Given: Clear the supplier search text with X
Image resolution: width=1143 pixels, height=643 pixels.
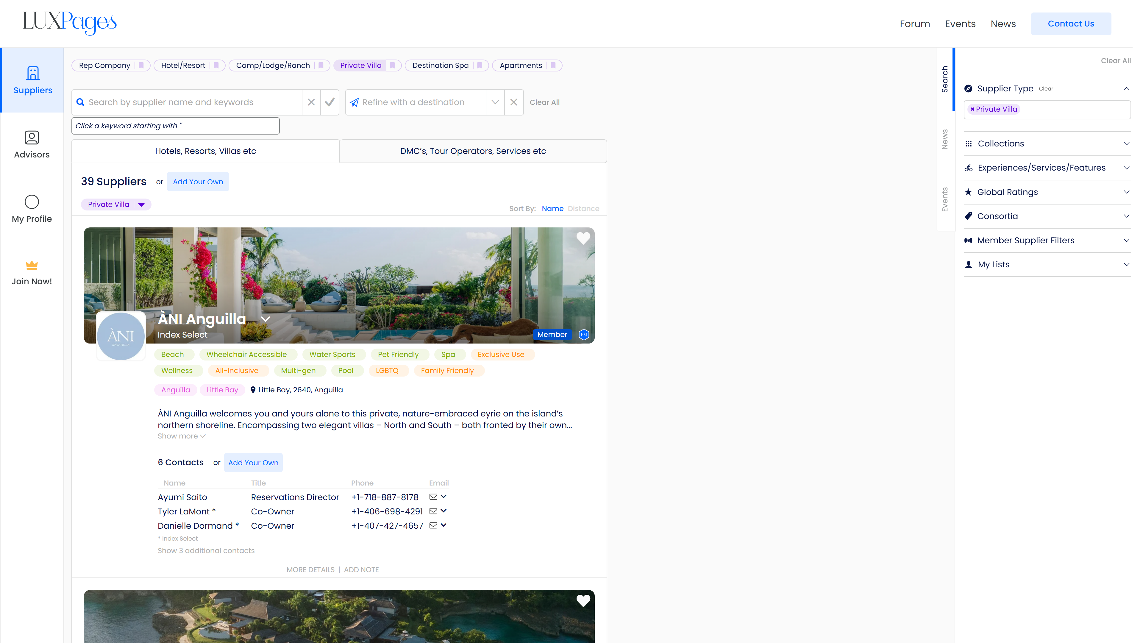Looking at the screenshot, I should click(311, 102).
